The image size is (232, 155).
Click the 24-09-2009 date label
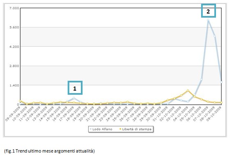(113, 114)
